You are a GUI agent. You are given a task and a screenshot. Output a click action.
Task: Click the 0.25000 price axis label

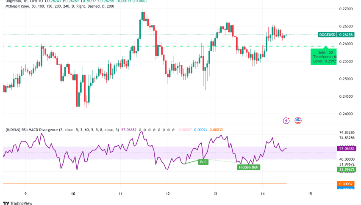346,79
